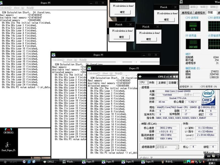Switch to the 主機板 tab in CPU-Z
220x165 pixels.
tap(162, 83)
